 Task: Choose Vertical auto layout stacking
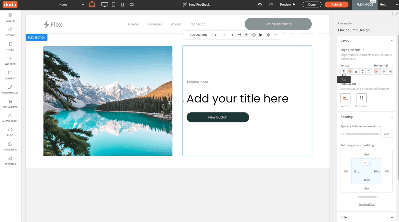(345, 98)
